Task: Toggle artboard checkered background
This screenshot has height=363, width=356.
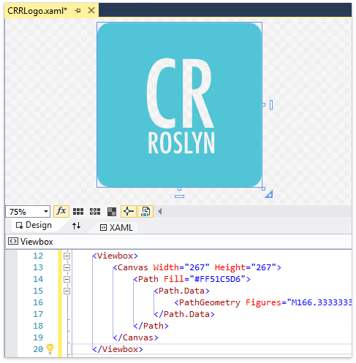Action: [112, 211]
